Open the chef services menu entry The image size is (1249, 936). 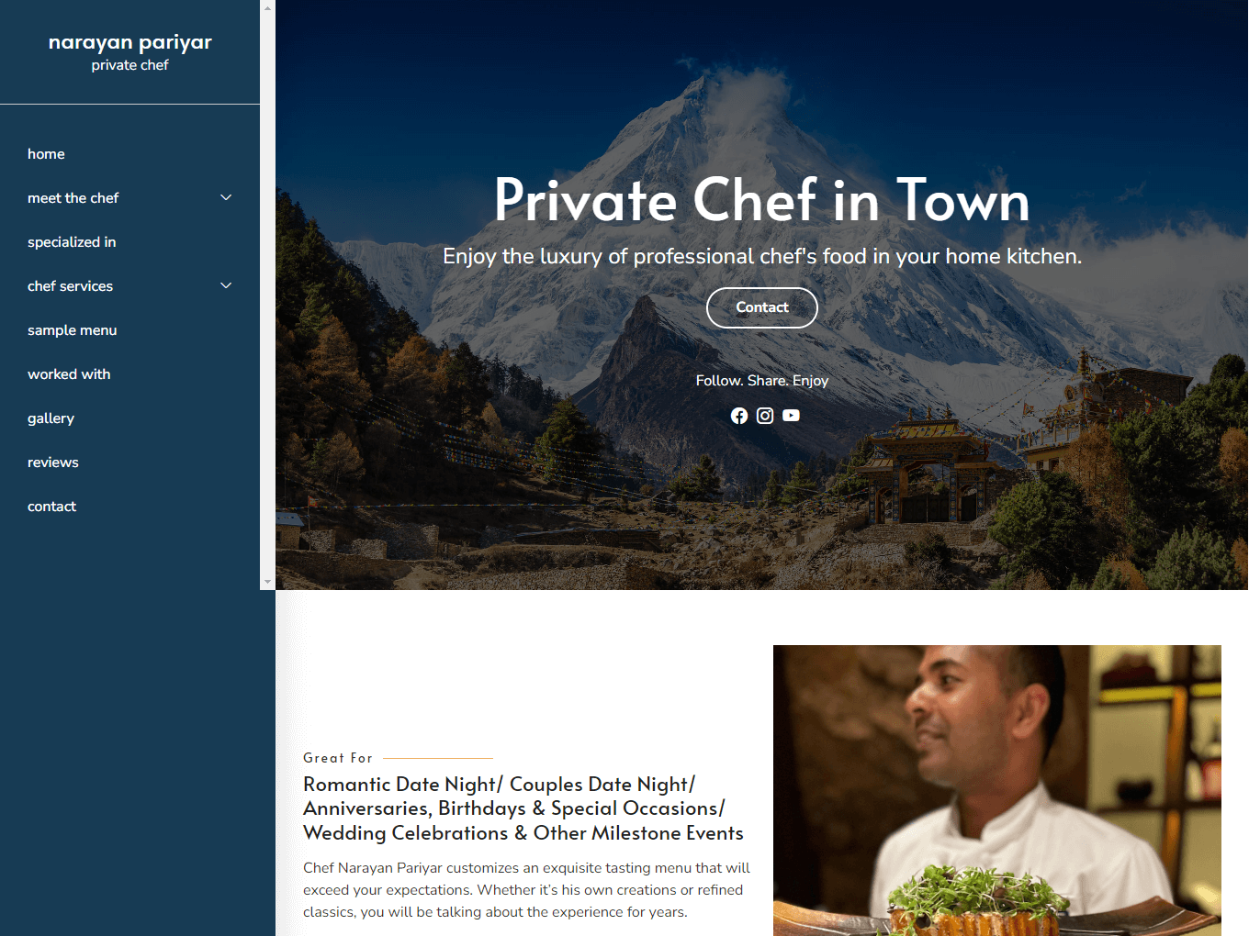coord(70,286)
